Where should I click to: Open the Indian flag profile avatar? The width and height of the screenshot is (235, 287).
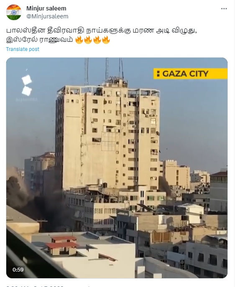pos(14,12)
